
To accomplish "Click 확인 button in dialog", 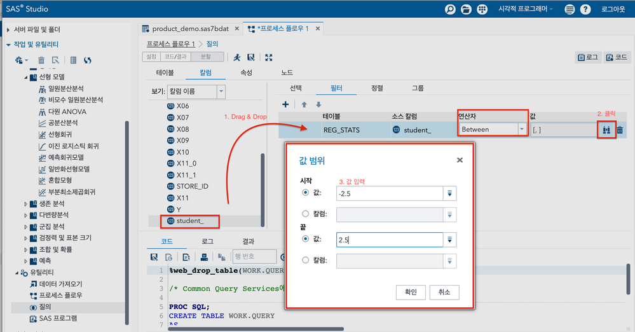I will (411, 293).
